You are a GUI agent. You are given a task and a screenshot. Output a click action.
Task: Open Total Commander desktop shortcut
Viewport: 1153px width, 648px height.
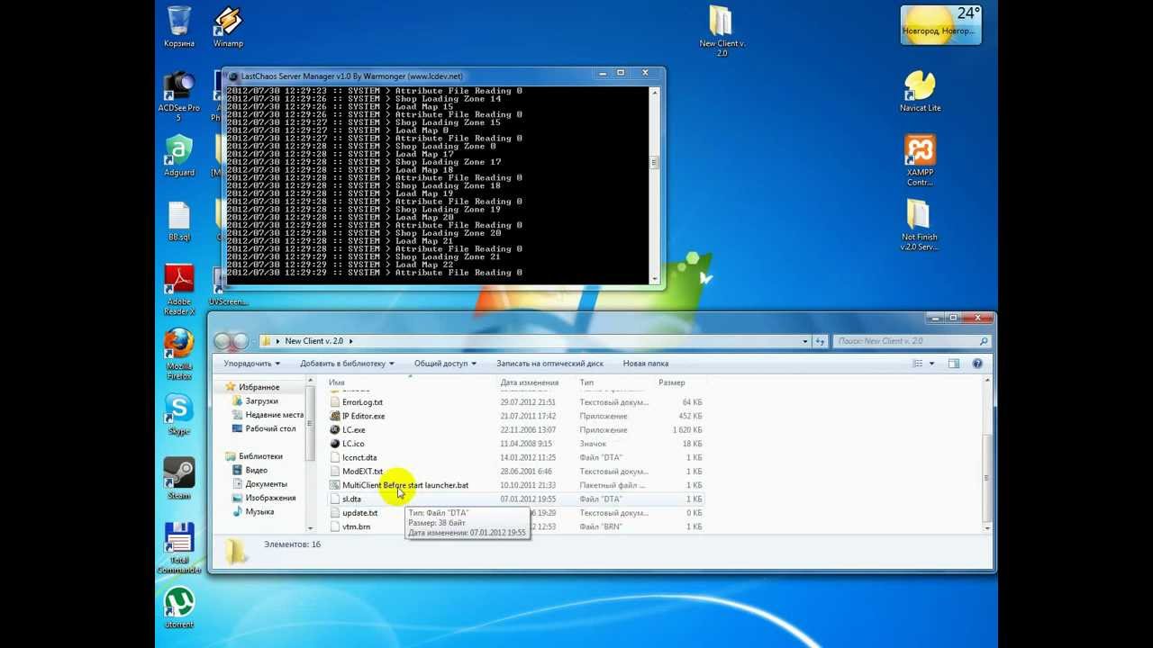[x=178, y=548]
